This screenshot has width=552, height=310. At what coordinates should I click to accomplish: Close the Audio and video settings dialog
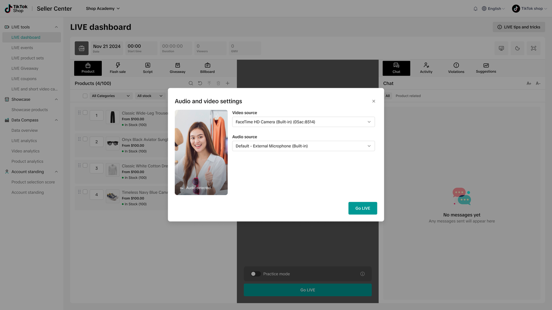373,101
